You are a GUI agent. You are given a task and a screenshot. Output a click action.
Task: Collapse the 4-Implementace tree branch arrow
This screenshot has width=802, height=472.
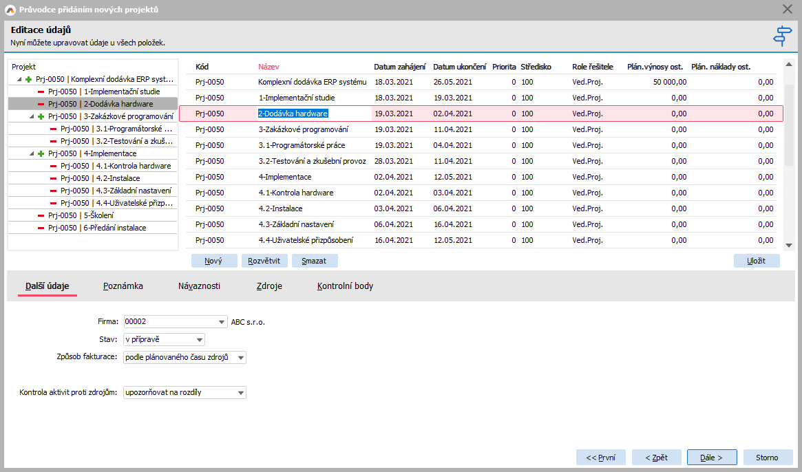(x=32, y=154)
